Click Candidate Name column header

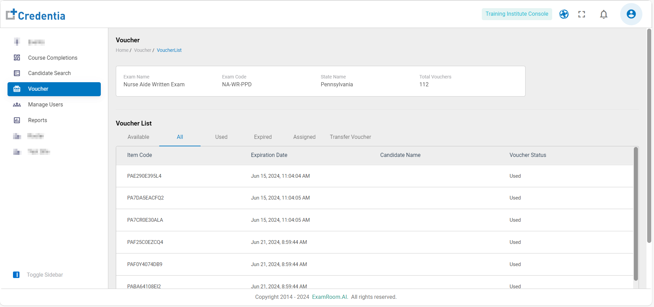coord(400,155)
